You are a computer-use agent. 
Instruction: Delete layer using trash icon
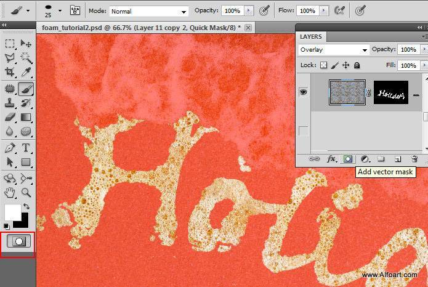414,159
